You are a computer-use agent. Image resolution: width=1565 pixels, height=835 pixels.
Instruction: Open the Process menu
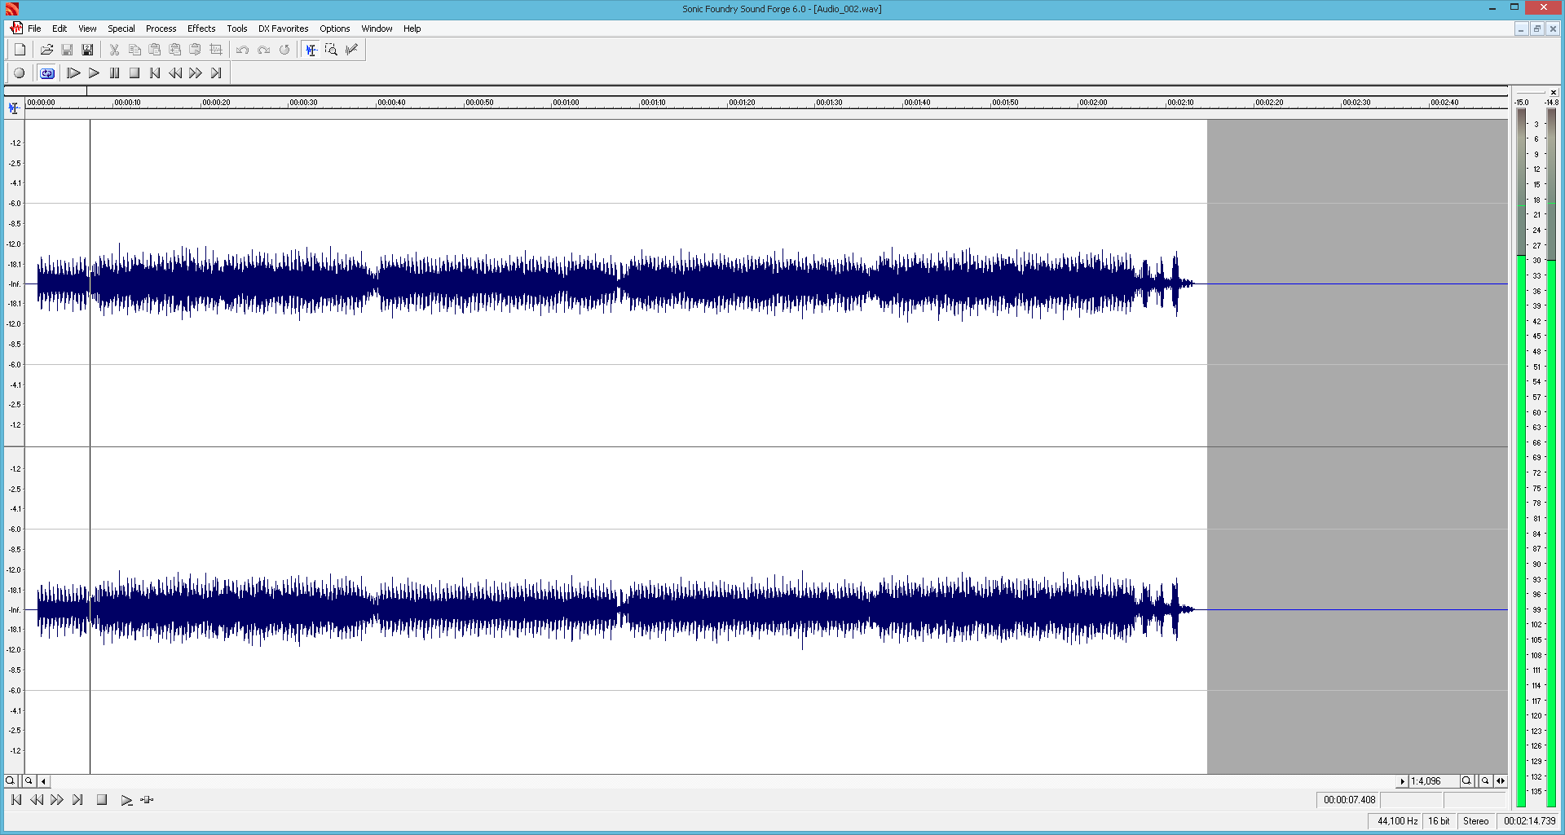click(x=161, y=29)
